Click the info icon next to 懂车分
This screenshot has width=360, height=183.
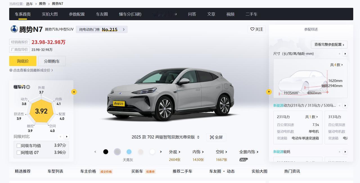pos(28,87)
